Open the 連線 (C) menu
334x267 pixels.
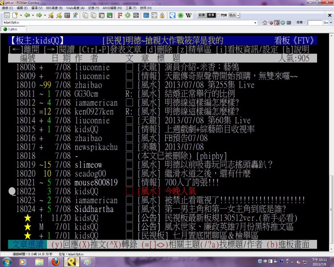(8, 8)
